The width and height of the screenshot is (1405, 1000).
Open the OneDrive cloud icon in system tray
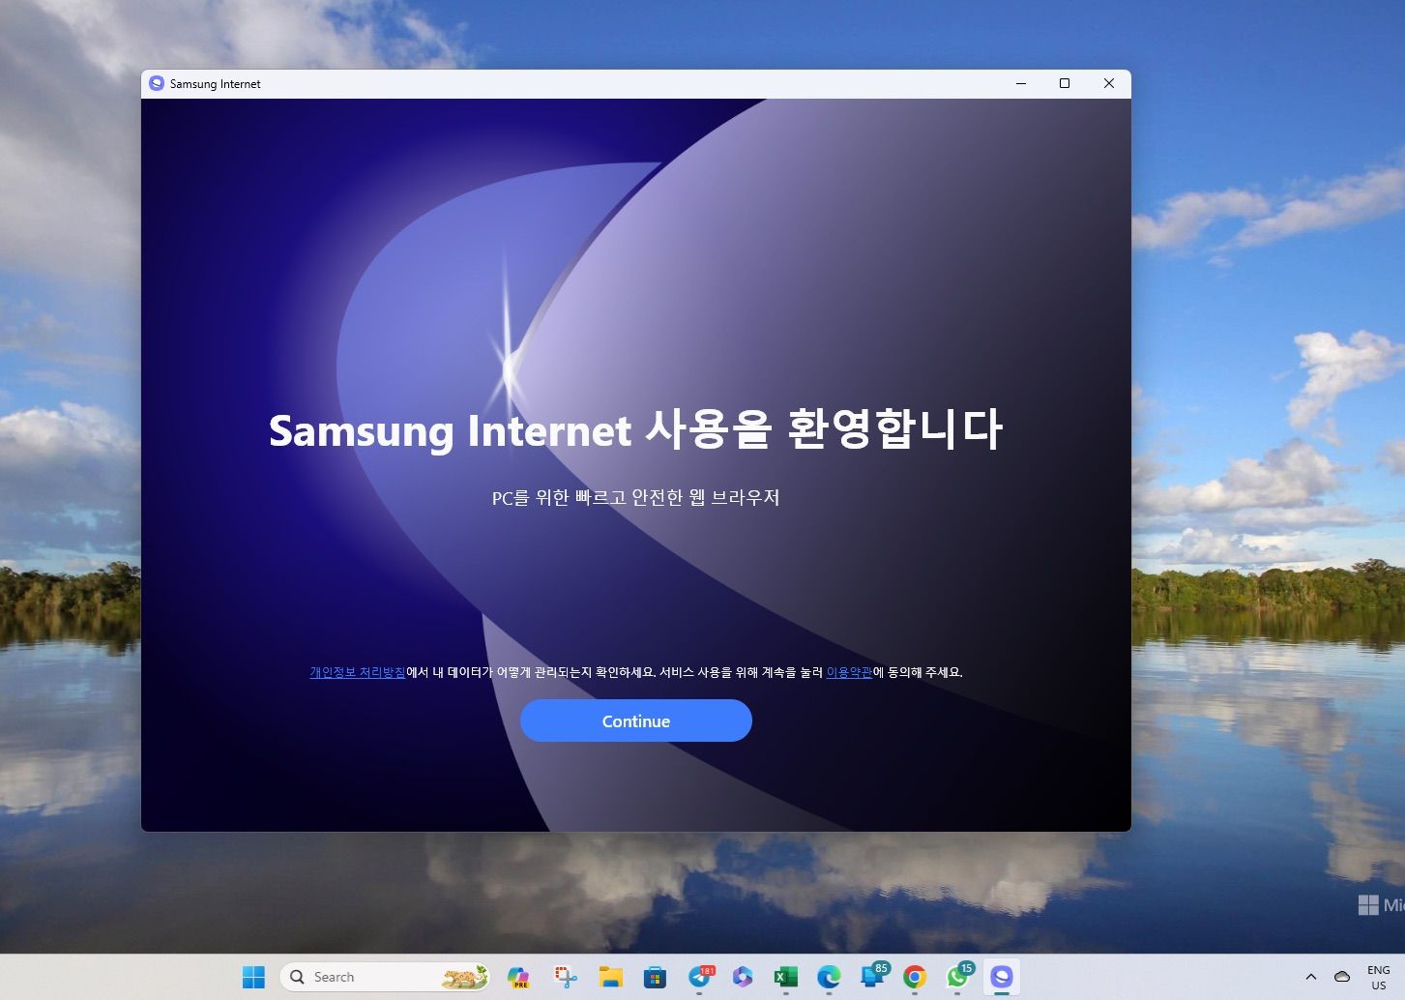[1342, 977]
